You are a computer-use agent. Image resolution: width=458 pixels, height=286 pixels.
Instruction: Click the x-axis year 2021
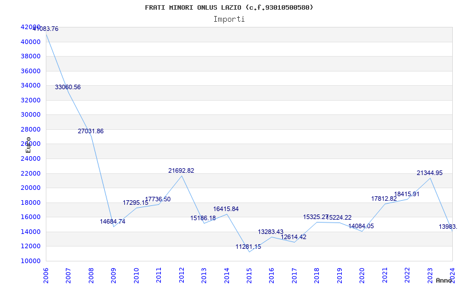click(385, 276)
